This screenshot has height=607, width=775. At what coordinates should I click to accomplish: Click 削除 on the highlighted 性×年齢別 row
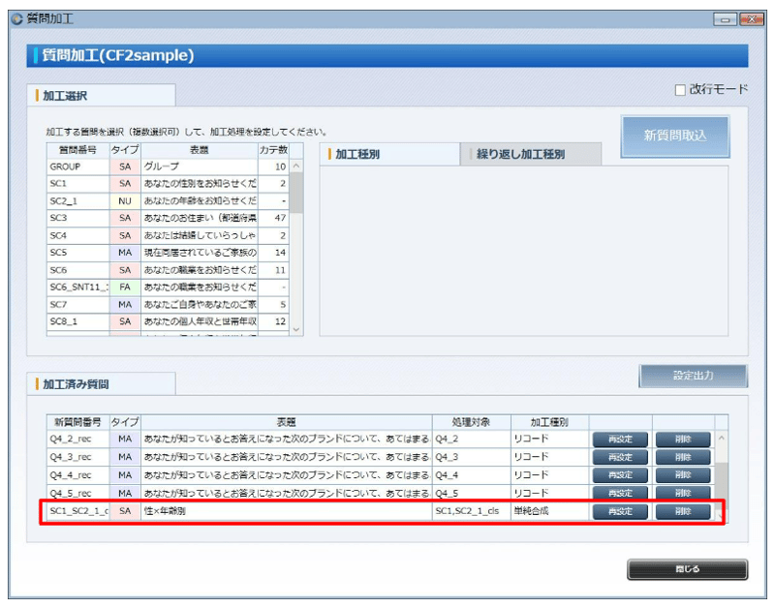point(683,511)
